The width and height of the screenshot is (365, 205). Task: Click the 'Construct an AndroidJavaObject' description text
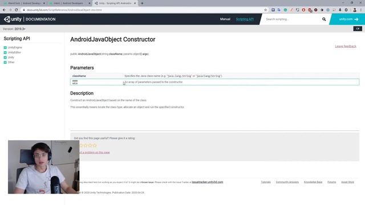point(108,100)
